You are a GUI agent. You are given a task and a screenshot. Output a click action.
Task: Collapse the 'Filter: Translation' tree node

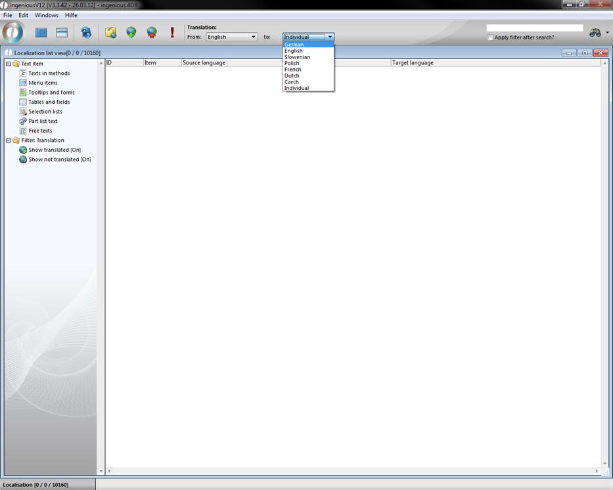(9, 141)
